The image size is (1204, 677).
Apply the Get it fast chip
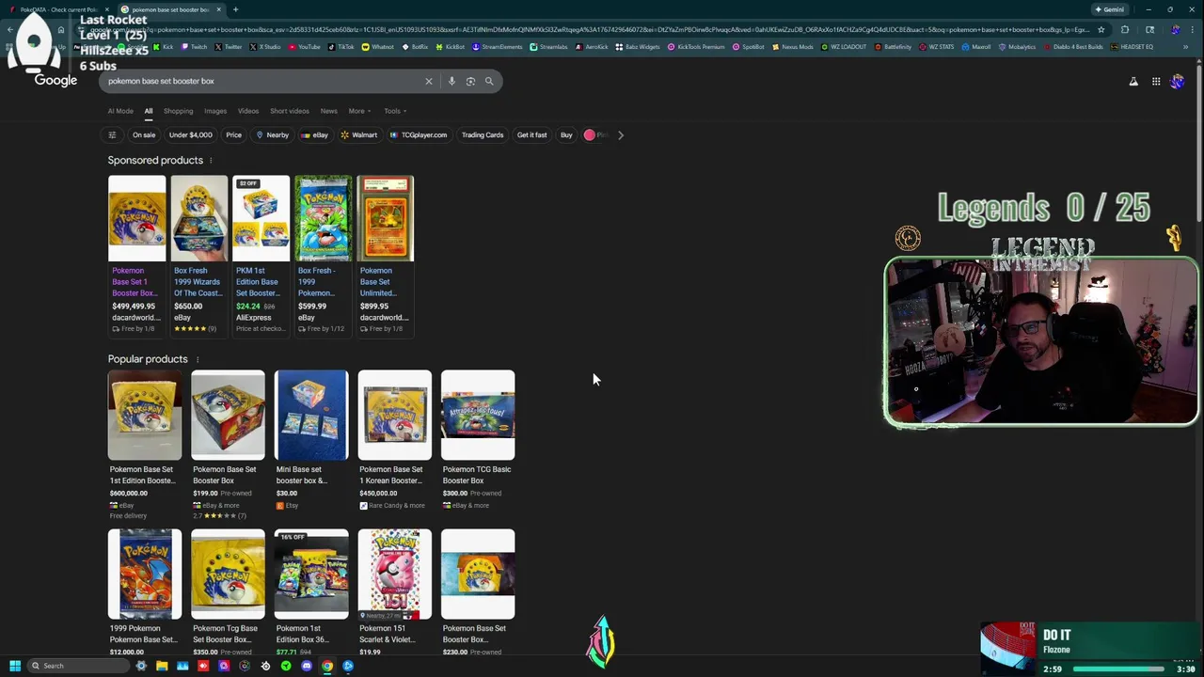pos(531,134)
